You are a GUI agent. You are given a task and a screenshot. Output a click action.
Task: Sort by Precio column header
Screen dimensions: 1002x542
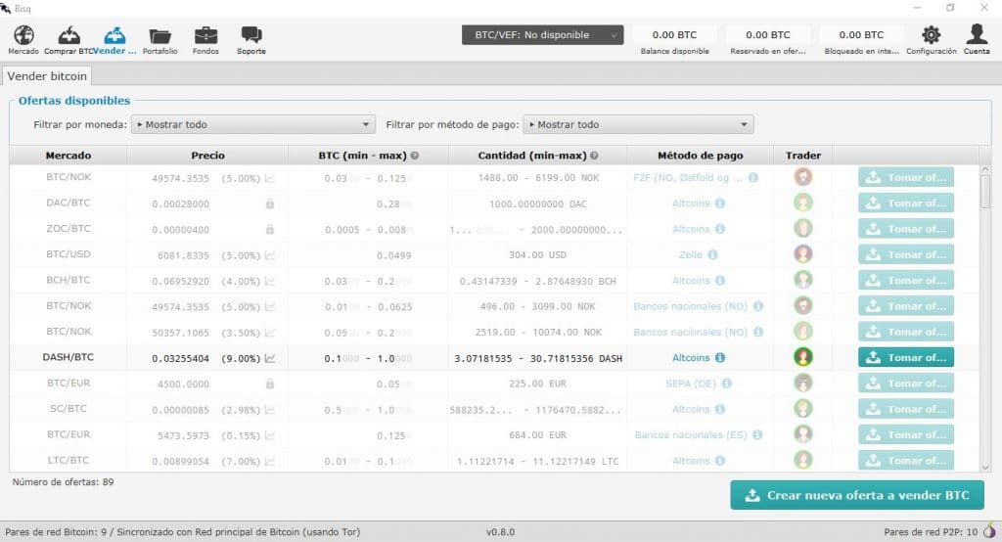207,156
